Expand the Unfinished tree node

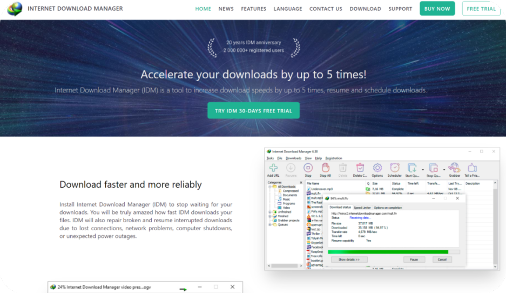[x=270, y=212]
